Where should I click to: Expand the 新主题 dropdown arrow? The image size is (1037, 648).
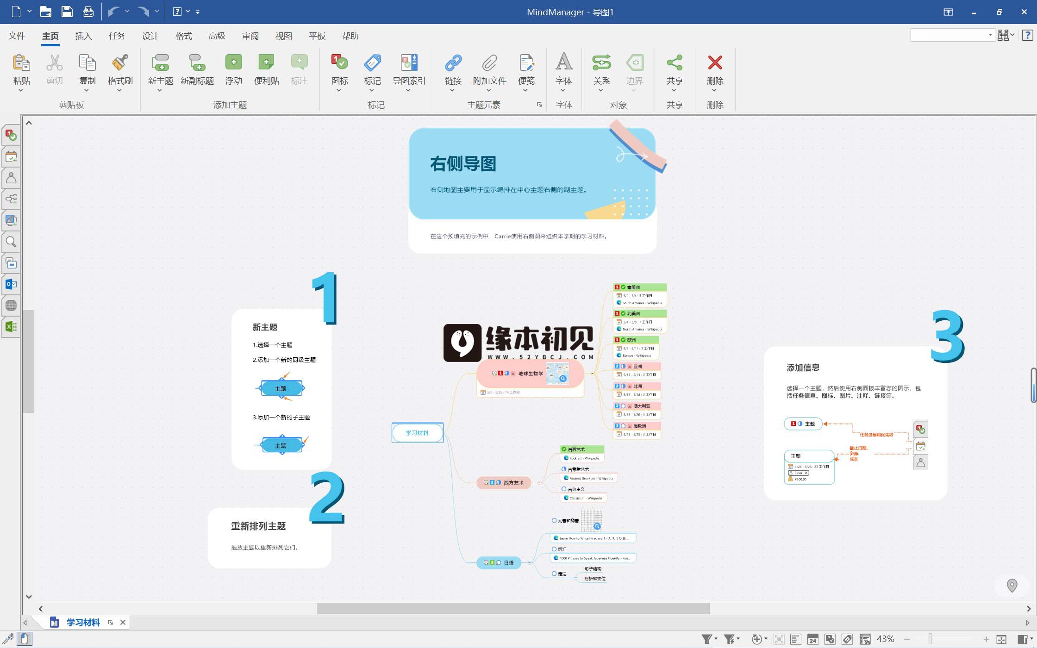(x=159, y=90)
